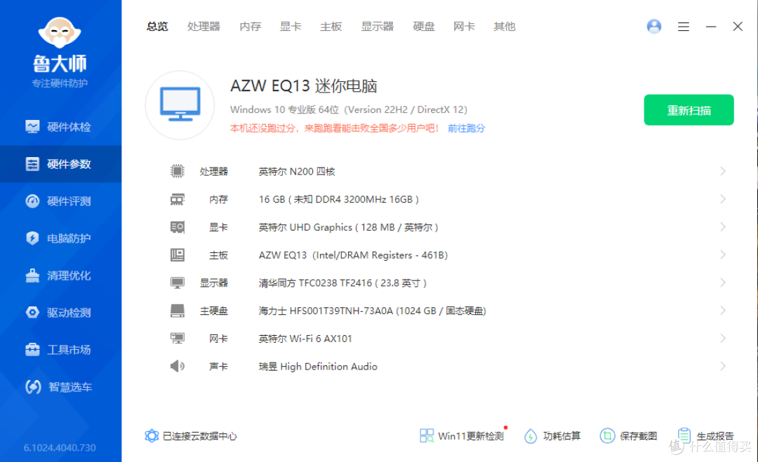This screenshot has width=758, height=462.
Task: Click 瑞昱 High Definition Audio text
Action: click(x=318, y=367)
